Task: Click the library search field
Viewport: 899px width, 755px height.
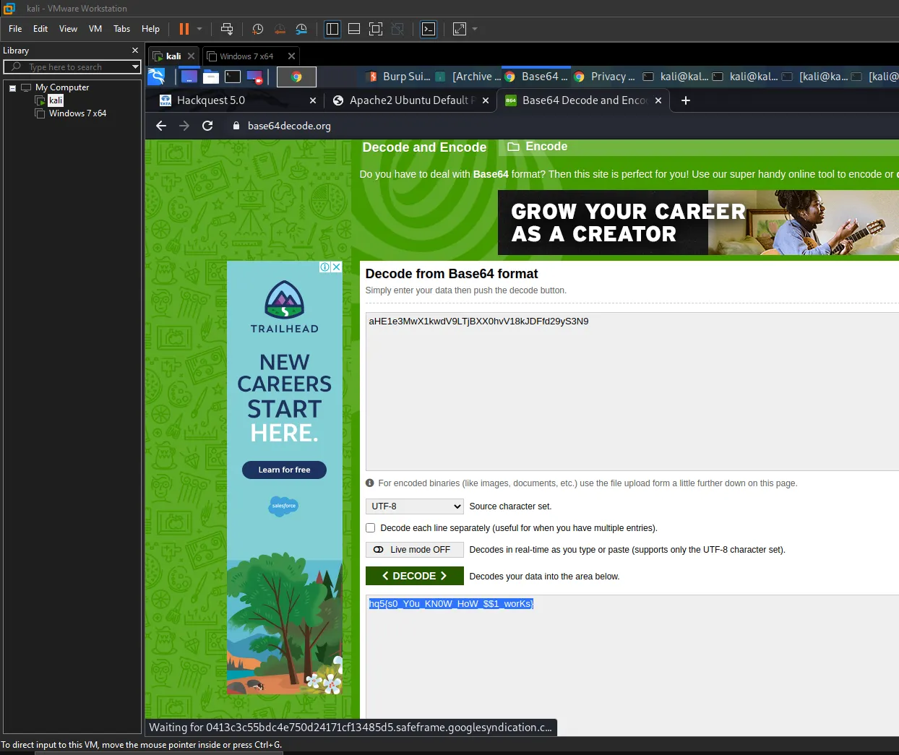Action: pos(66,67)
